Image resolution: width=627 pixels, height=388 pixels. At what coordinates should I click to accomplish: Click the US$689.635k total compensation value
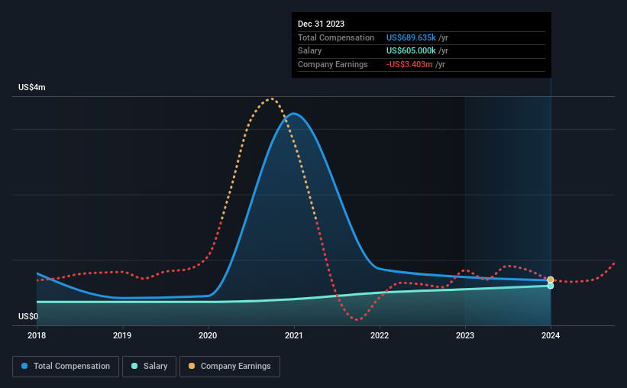pyautogui.click(x=411, y=37)
